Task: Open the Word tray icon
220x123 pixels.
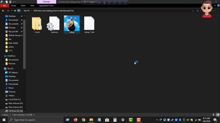Action: pyautogui.click(x=176, y=120)
